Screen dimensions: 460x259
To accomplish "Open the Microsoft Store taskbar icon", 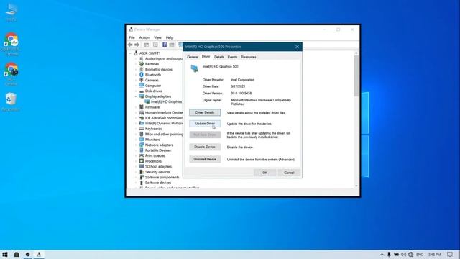I will [x=17, y=254].
